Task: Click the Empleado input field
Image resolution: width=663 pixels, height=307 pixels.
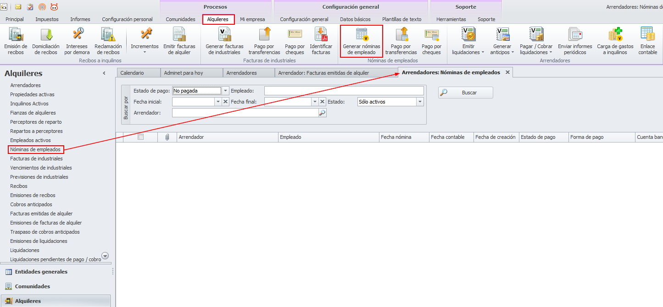Action: [344, 91]
